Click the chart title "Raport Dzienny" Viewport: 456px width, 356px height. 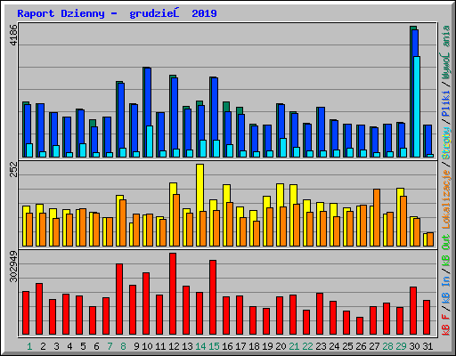[x=61, y=13]
